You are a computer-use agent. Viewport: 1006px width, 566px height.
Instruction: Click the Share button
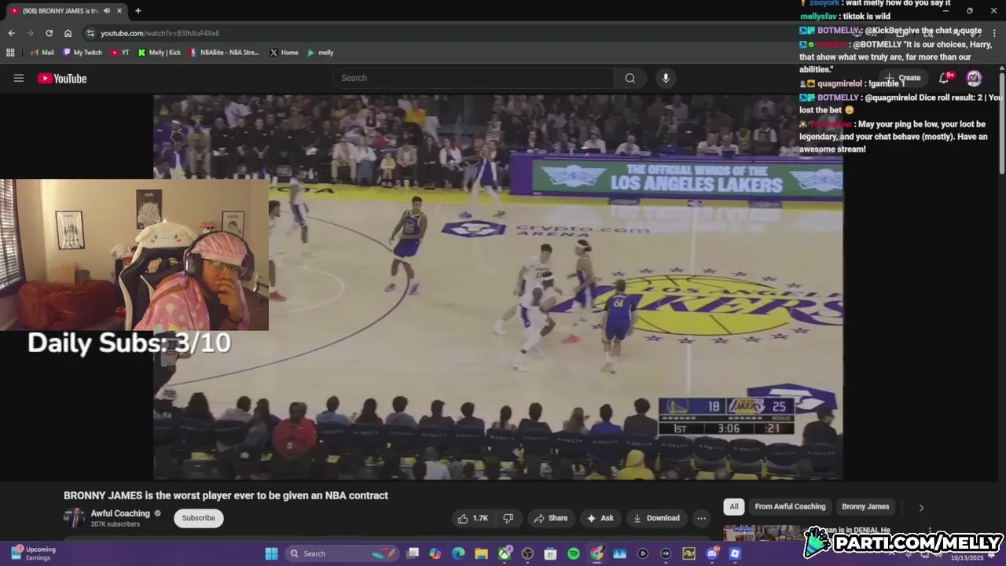pyautogui.click(x=550, y=518)
